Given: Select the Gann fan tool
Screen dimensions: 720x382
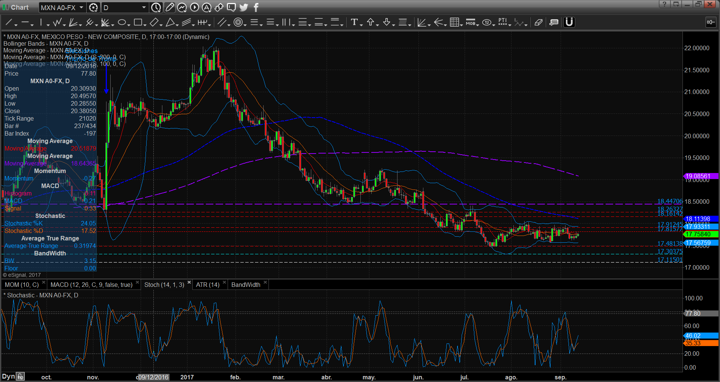Looking at the screenshot, I should tap(105, 22).
